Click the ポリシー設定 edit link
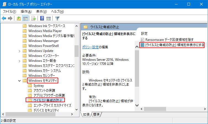This screenshot has width=208, height=124. tap(90, 47)
